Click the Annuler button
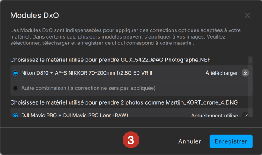Viewport: 262px width, 155px height. tap(190, 141)
